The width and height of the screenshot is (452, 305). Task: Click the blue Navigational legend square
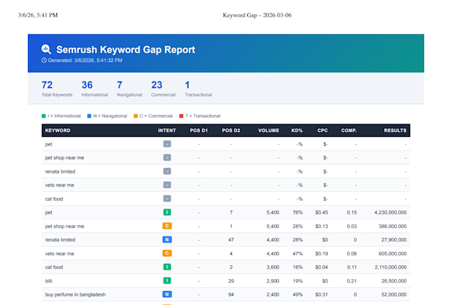pos(89,116)
